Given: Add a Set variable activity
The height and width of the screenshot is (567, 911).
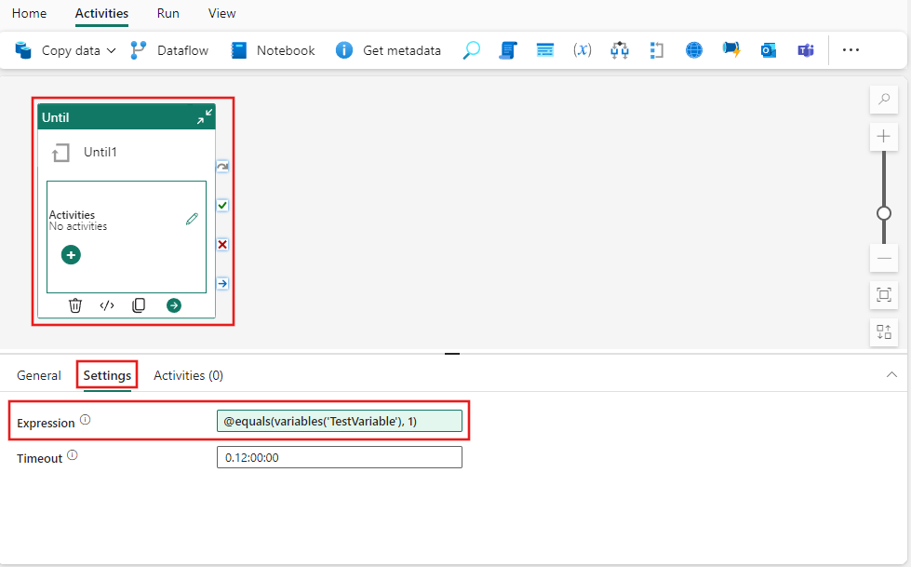Looking at the screenshot, I should click(583, 50).
